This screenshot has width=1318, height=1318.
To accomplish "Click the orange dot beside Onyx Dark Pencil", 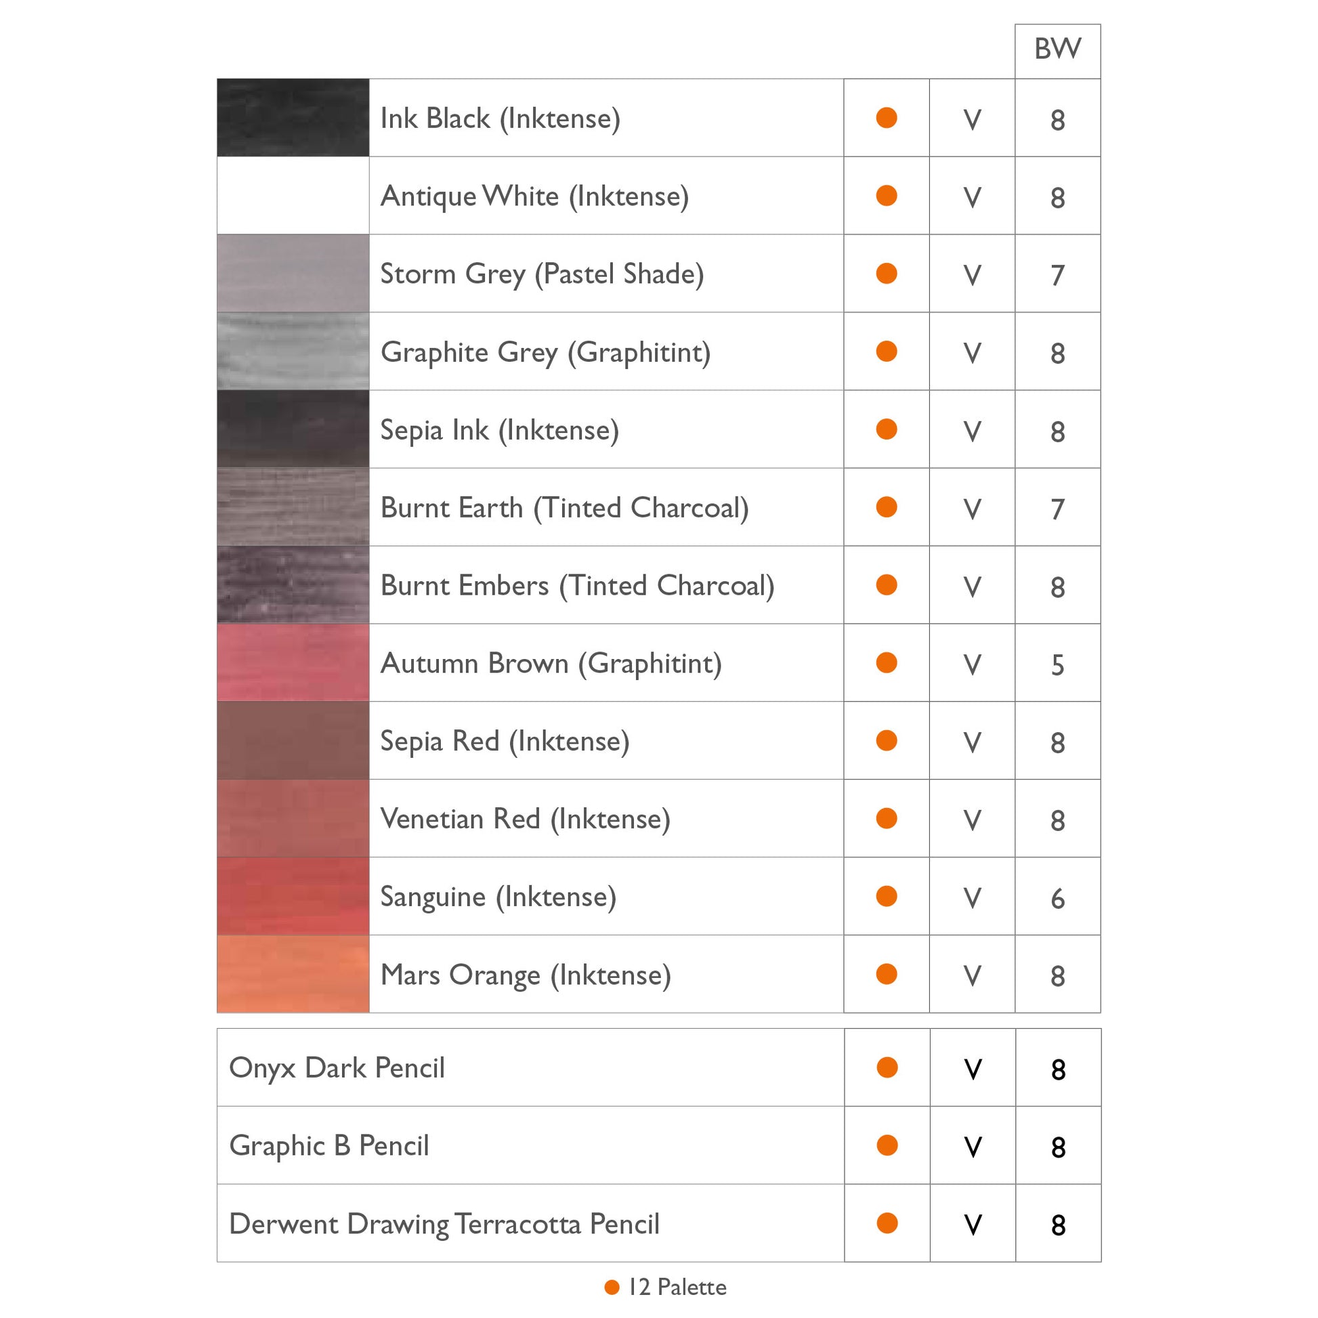I will coord(887,1067).
